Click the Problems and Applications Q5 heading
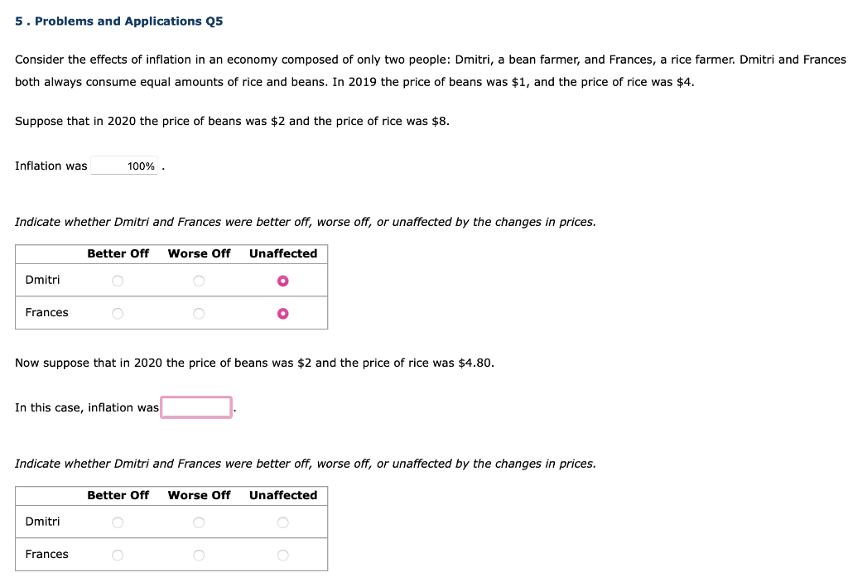This screenshot has height=587, width=848. pos(118,21)
